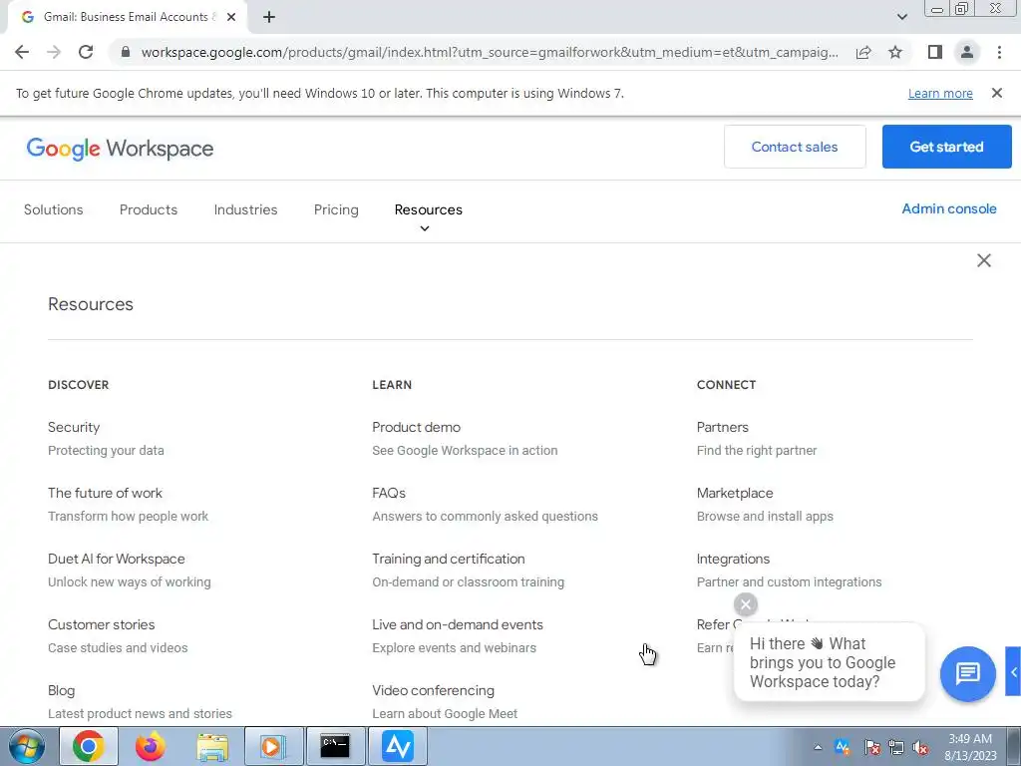
Task: Open the Blog link
Action: click(x=61, y=690)
